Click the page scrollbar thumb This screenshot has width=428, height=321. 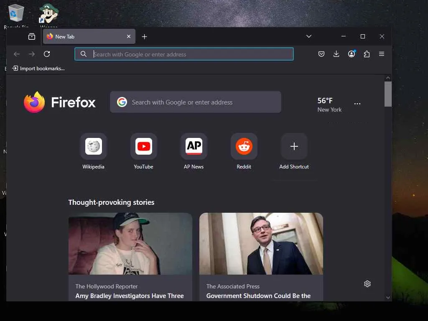[x=388, y=94]
